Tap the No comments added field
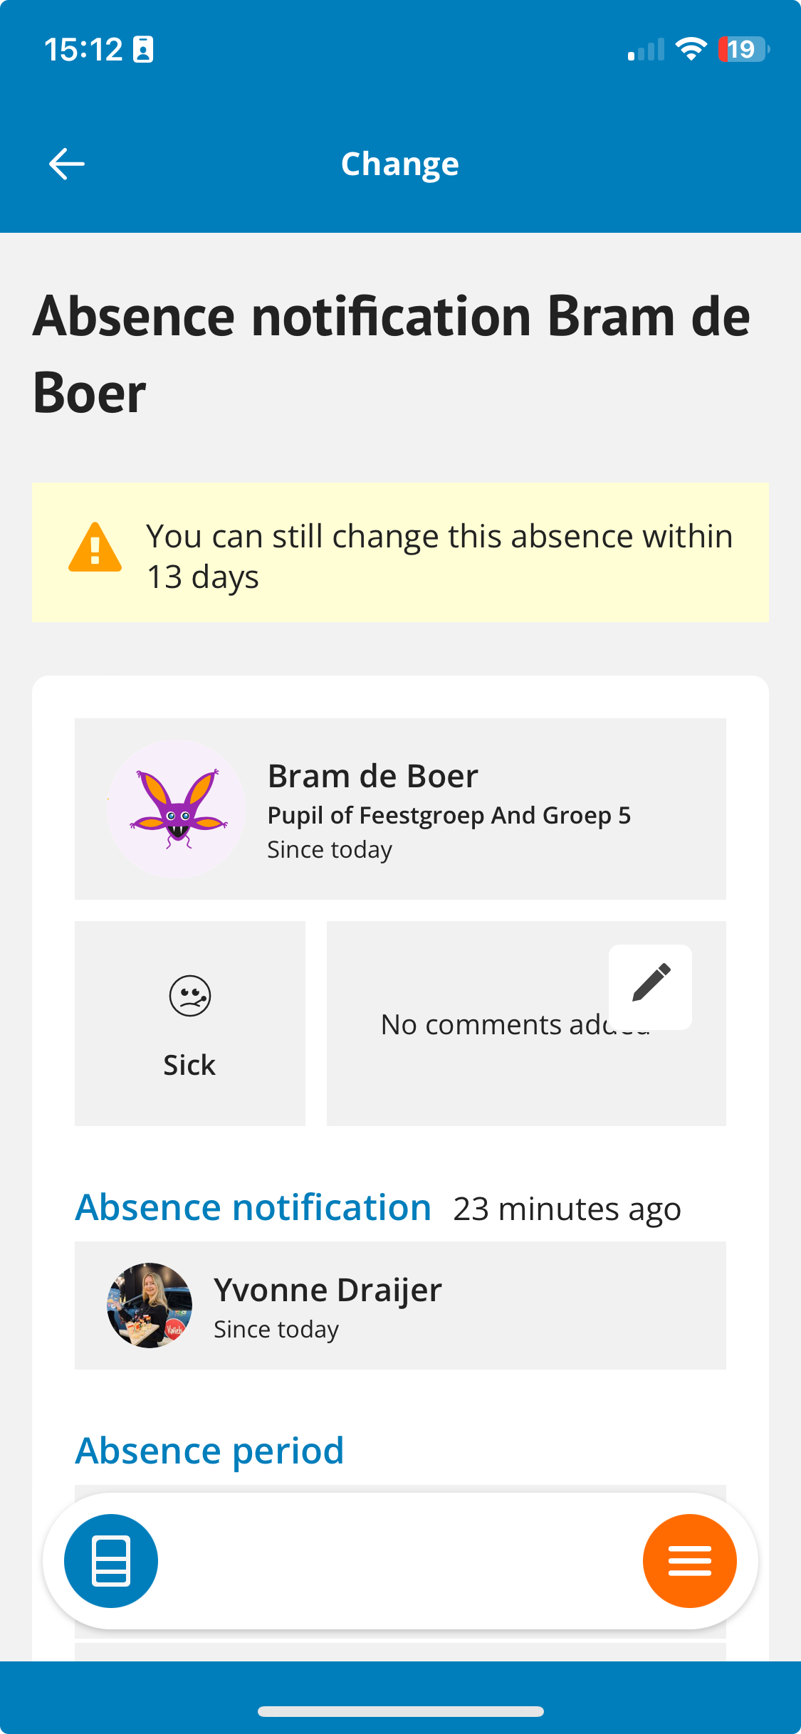The image size is (801, 1734). 526,1024
